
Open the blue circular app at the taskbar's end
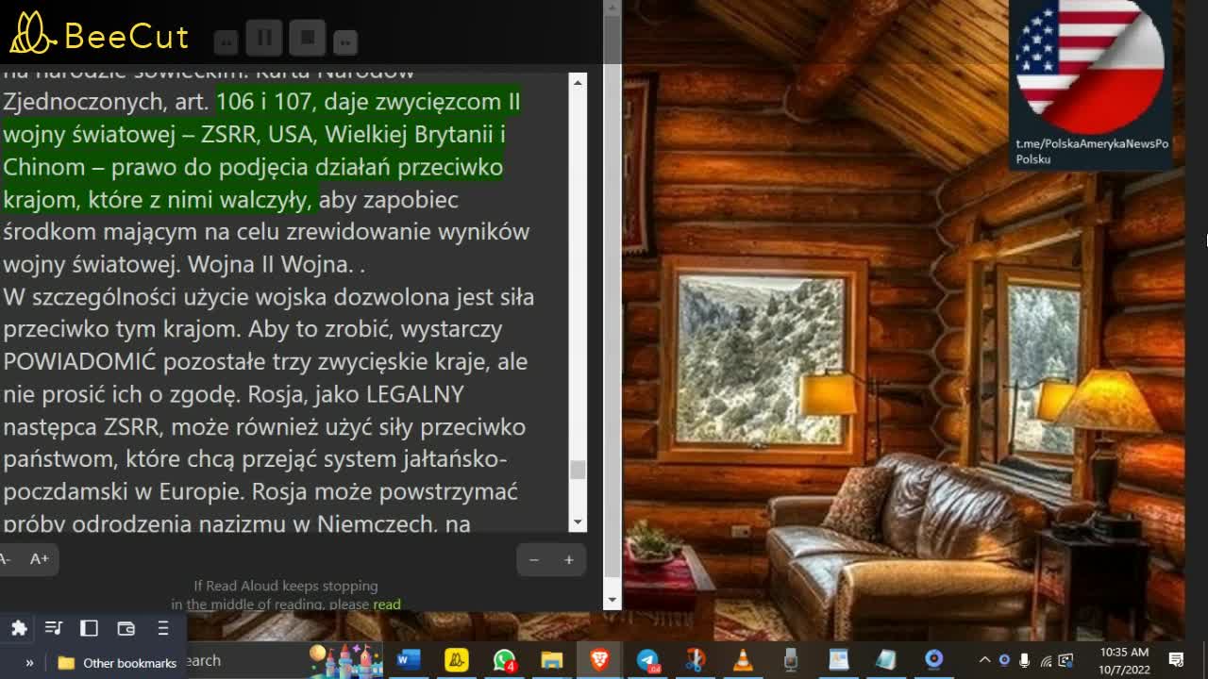point(933,660)
